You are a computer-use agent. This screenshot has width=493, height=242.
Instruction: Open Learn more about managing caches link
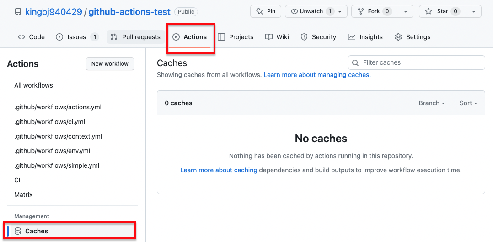317,75
